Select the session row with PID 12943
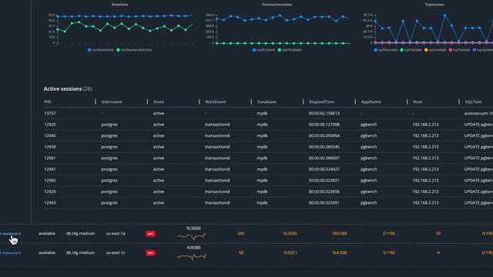The height and width of the screenshot is (277, 493). pyautogui.click(x=268, y=203)
